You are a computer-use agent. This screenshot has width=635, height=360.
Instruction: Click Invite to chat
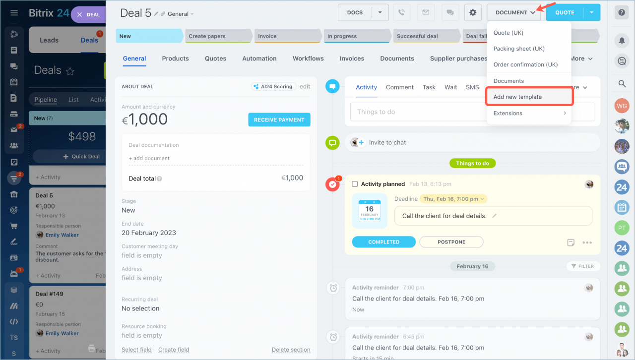pos(387,143)
